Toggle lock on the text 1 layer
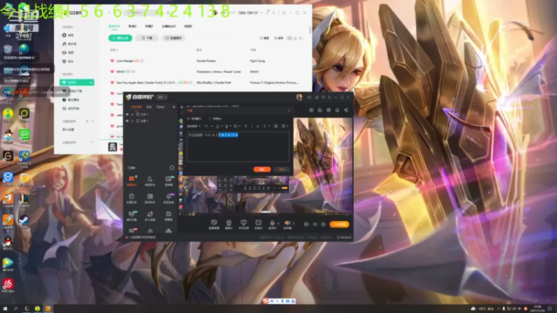 click(132, 114)
